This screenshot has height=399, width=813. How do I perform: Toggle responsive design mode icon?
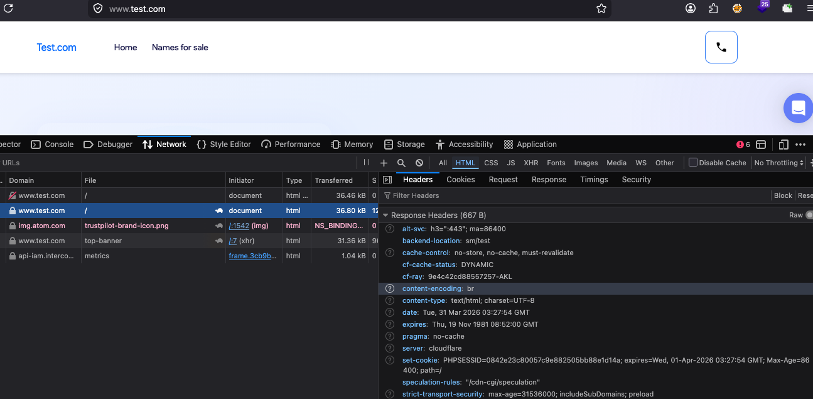coord(783,145)
